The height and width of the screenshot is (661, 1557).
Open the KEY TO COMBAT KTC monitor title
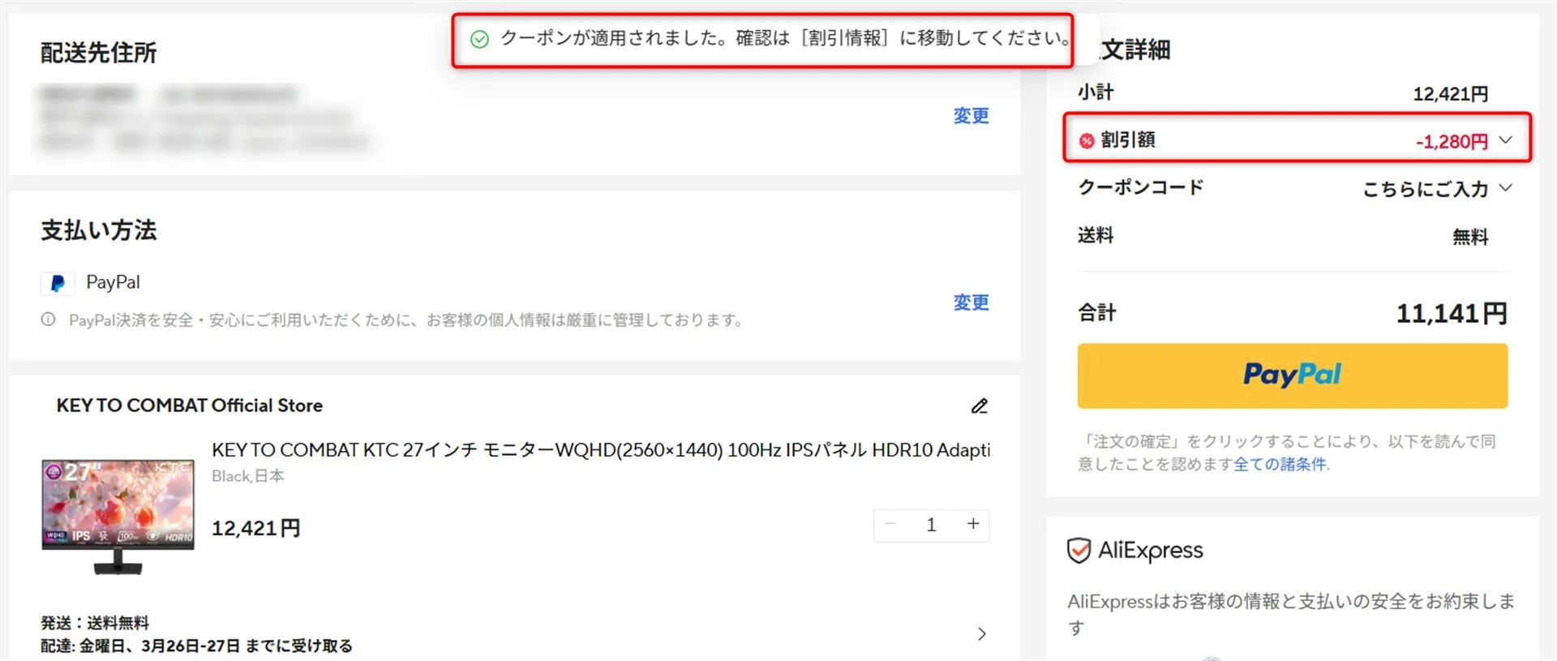(600, 450)
